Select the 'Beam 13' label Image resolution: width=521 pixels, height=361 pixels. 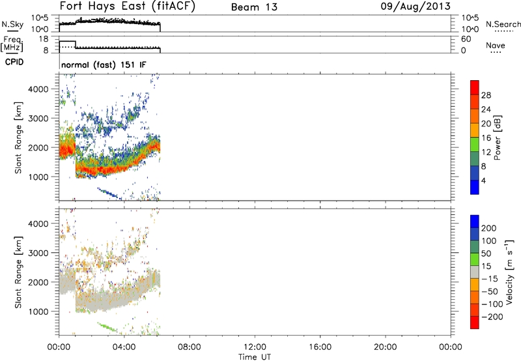pyautogui.click(x=254, y=7)
